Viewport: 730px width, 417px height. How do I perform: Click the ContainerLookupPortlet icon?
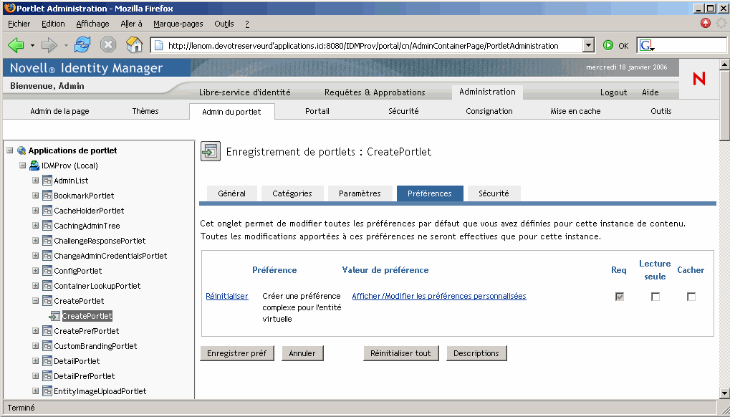point(47,286)
